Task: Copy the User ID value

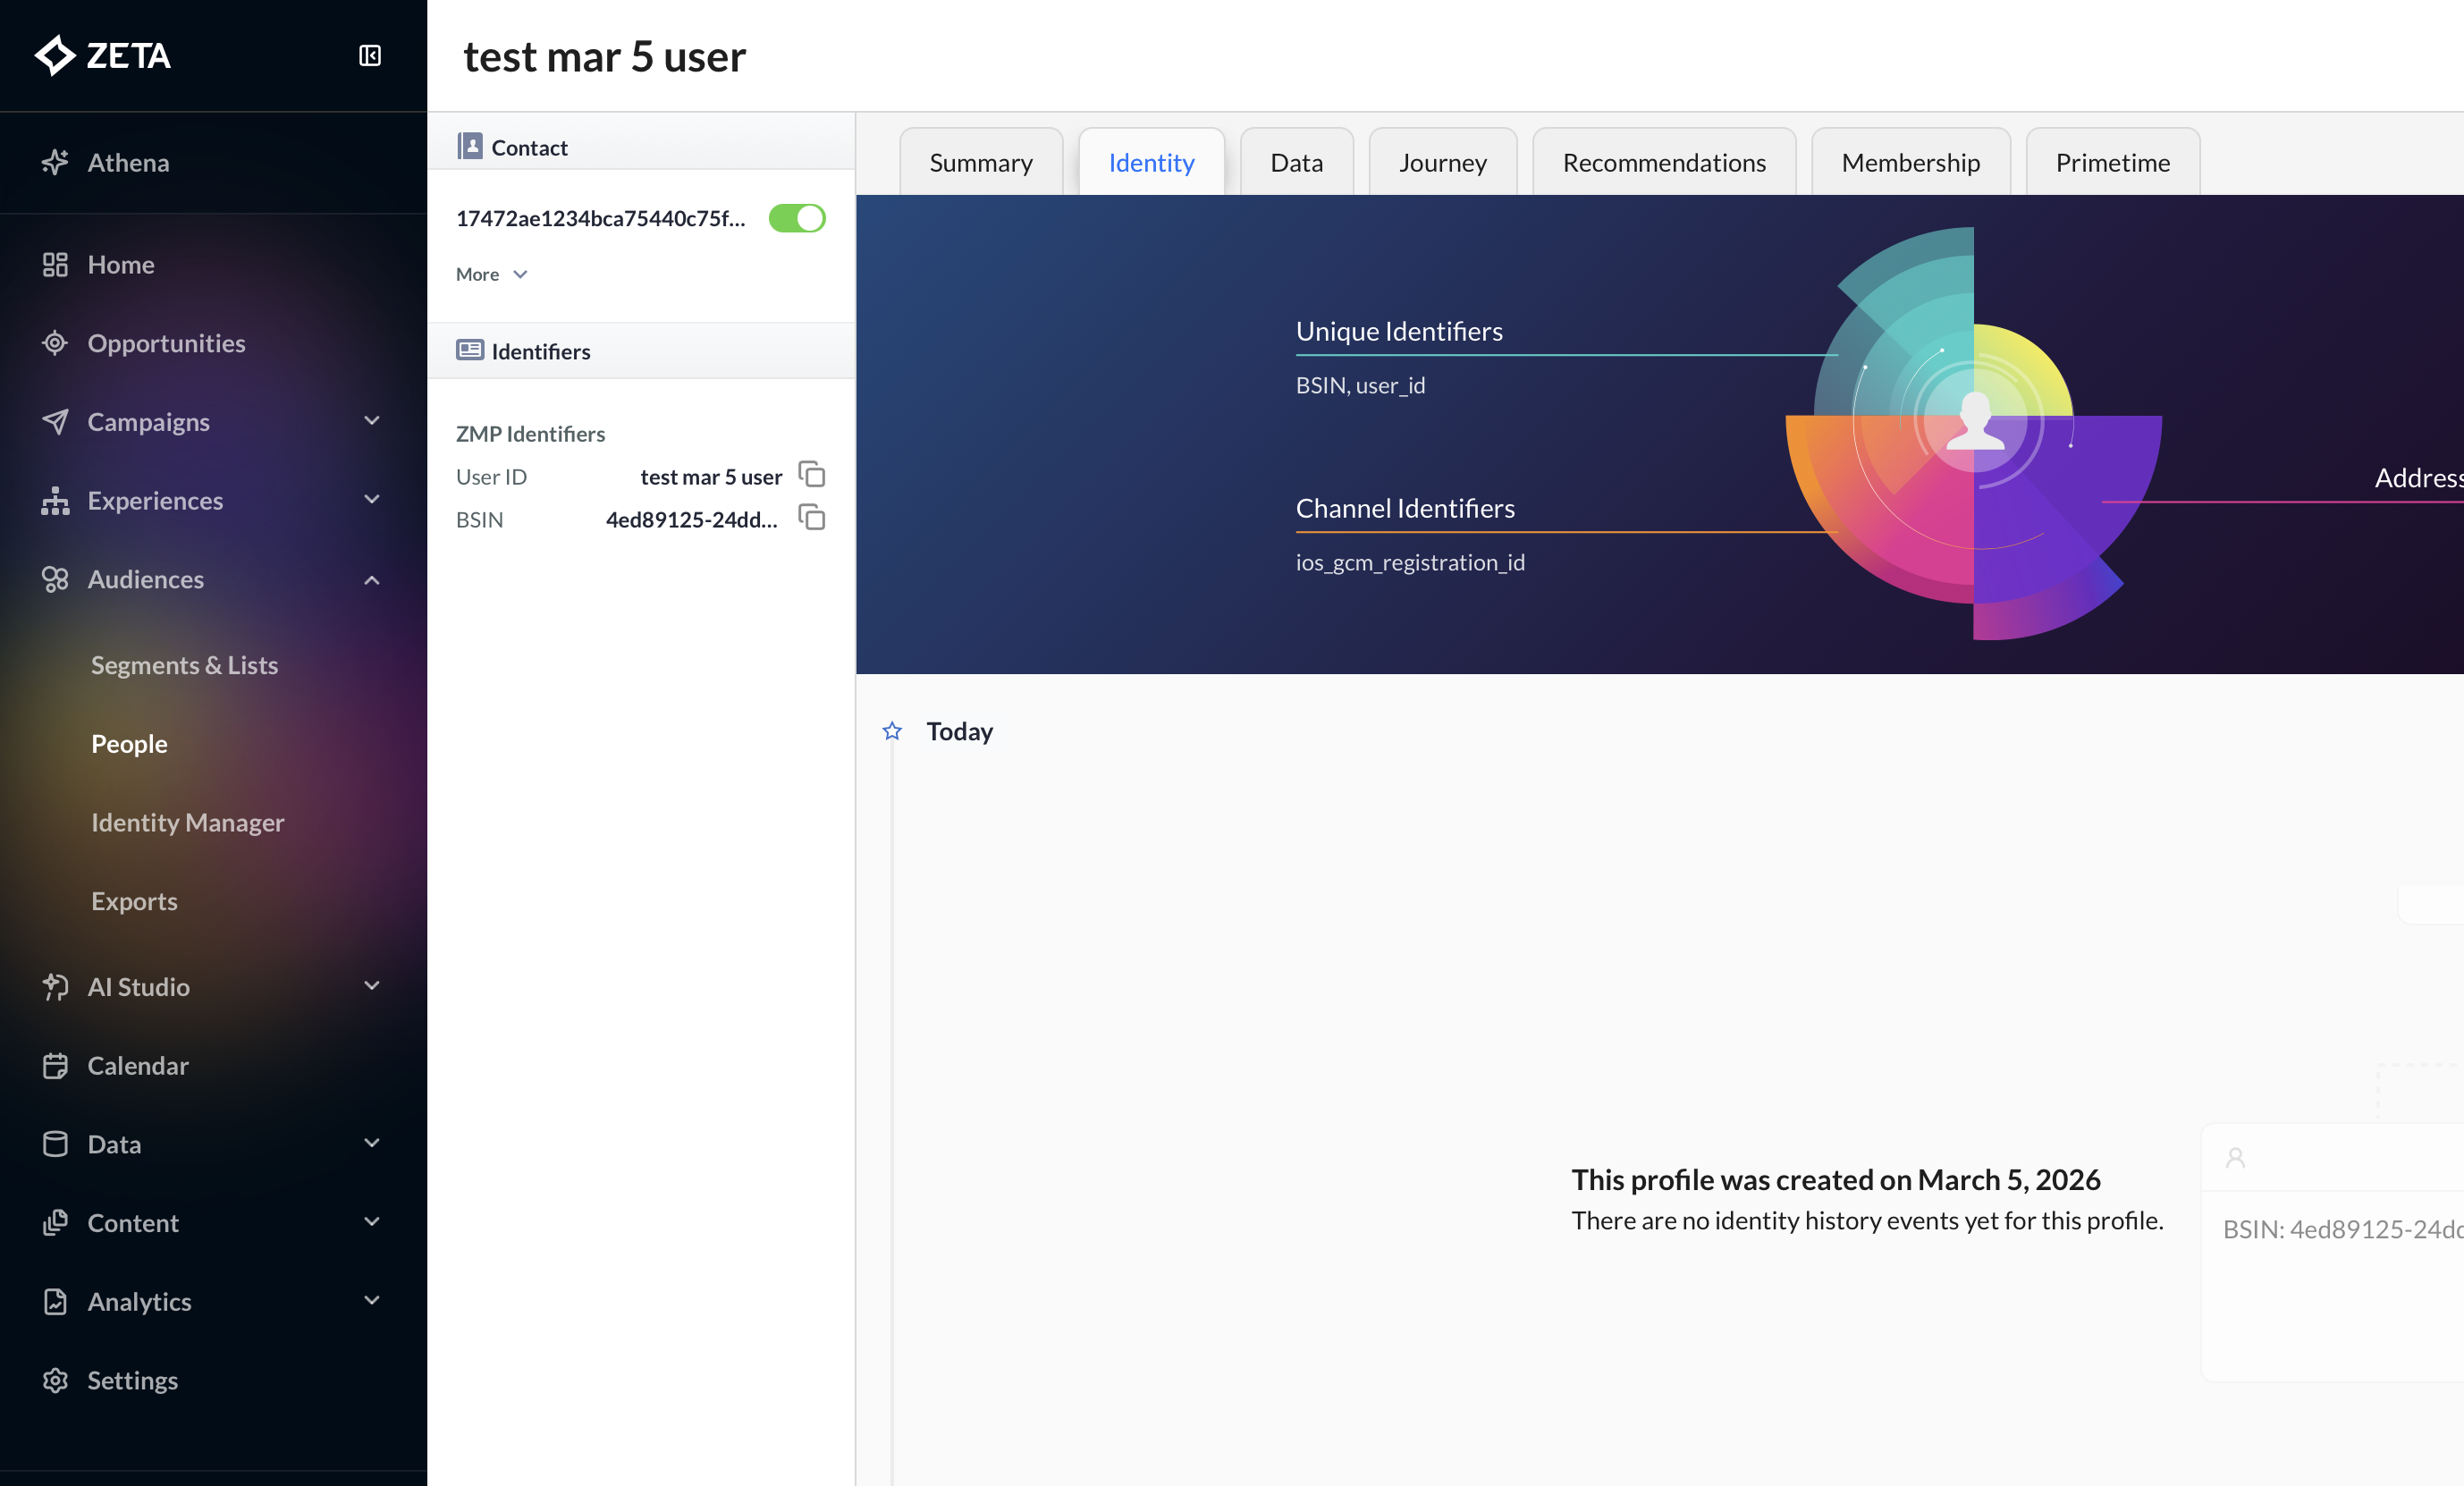Action: [812, 474]
